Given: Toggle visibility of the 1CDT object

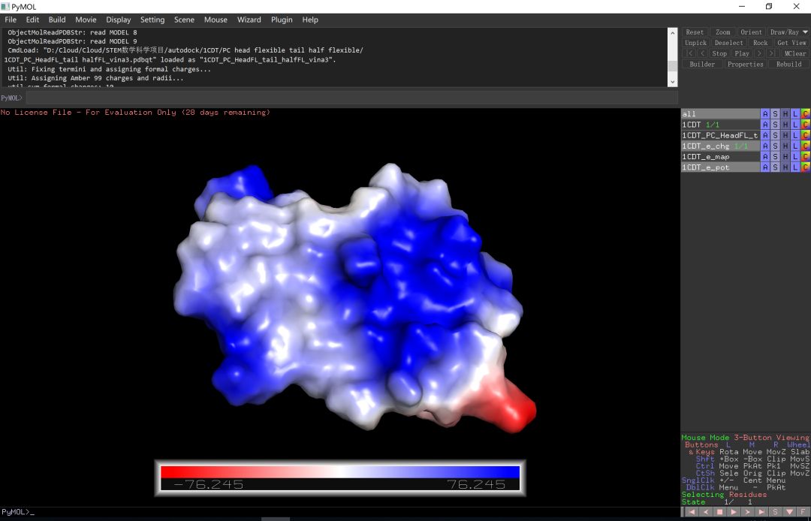Looking at the screenshot, I should 720,125.
